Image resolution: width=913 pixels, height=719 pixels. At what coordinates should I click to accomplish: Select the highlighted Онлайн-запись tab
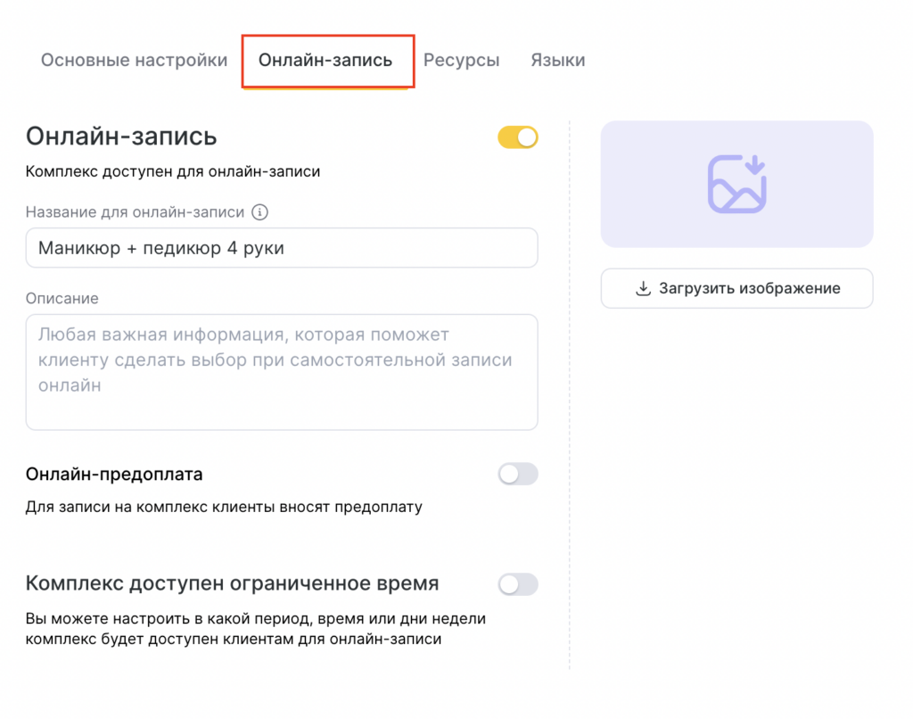click(x=325, y=61)
